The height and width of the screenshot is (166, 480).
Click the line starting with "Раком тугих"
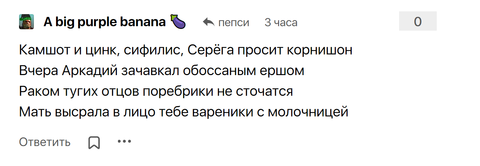pyautogui.click(x=156, y=92)
